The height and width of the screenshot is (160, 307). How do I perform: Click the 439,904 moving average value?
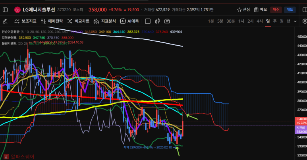coord(176,32)
